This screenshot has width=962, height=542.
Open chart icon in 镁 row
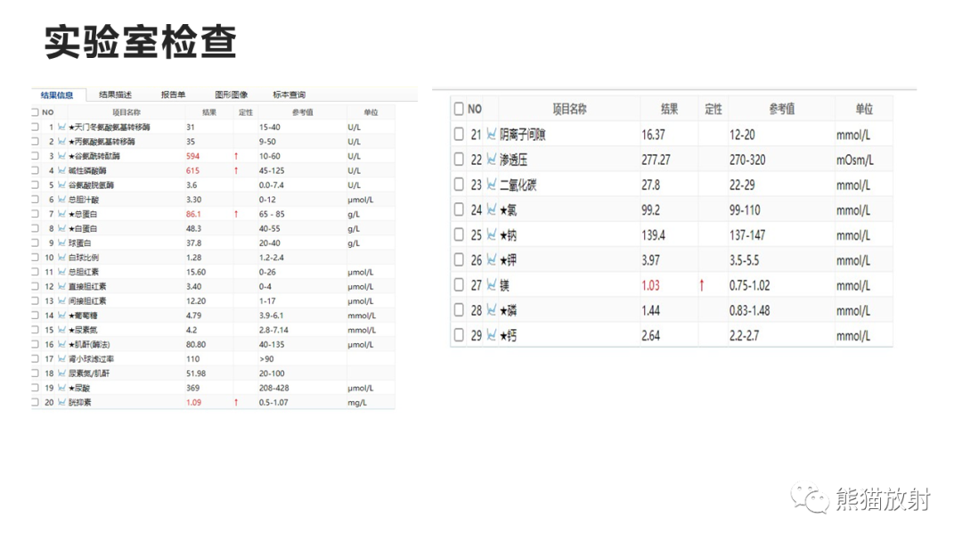(492, 284)
